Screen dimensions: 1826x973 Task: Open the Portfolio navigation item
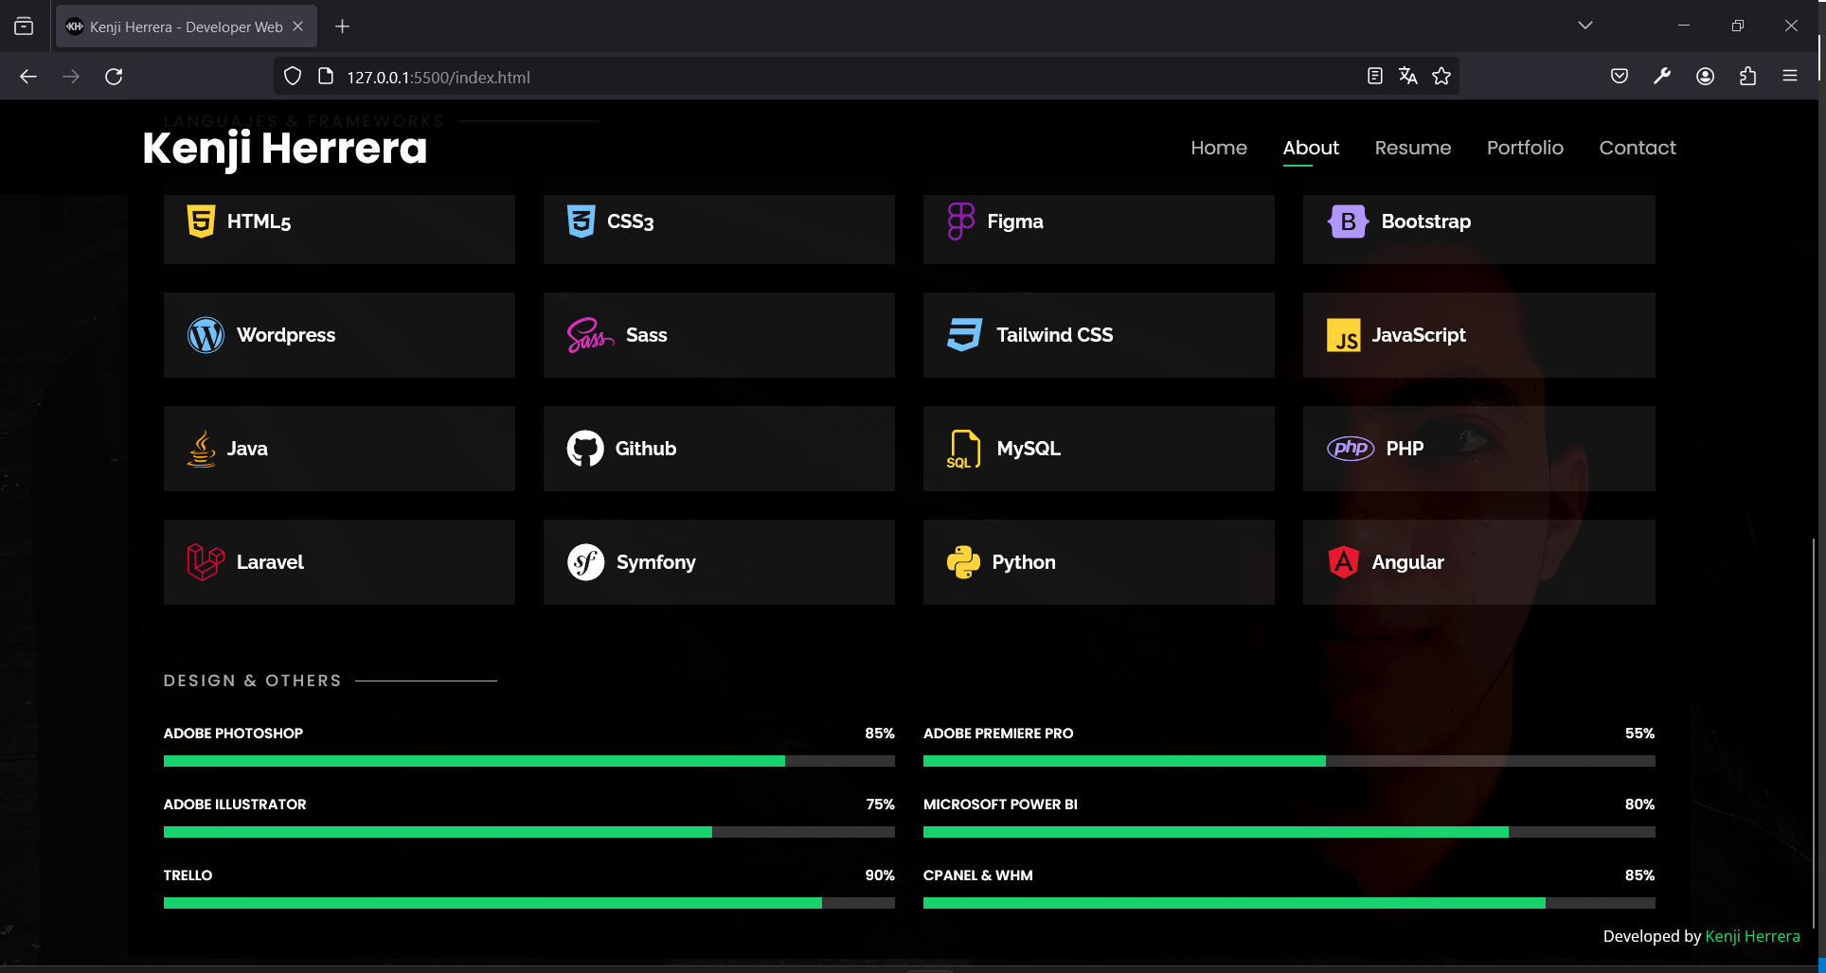[1525, 148]
